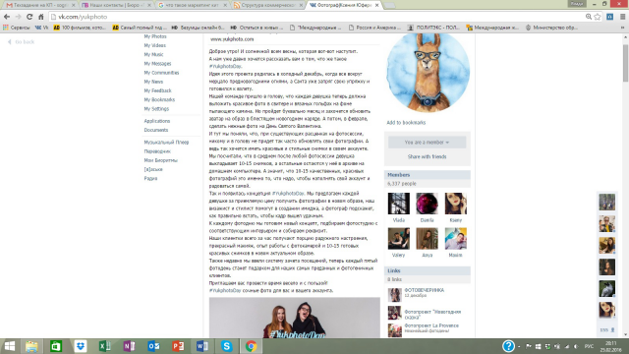The image size is (629, 354).
Task: Open the 100 фильмов bookmark
Action: pos(80,28)
